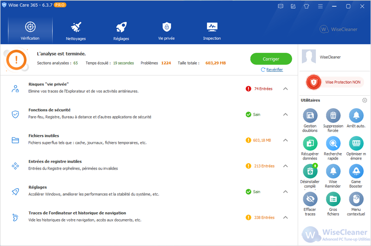The image size is (371, 246).
Task: Click the Fonctions de sécurité shield icon
Action: pyautogui.click(x=15, y=114)
